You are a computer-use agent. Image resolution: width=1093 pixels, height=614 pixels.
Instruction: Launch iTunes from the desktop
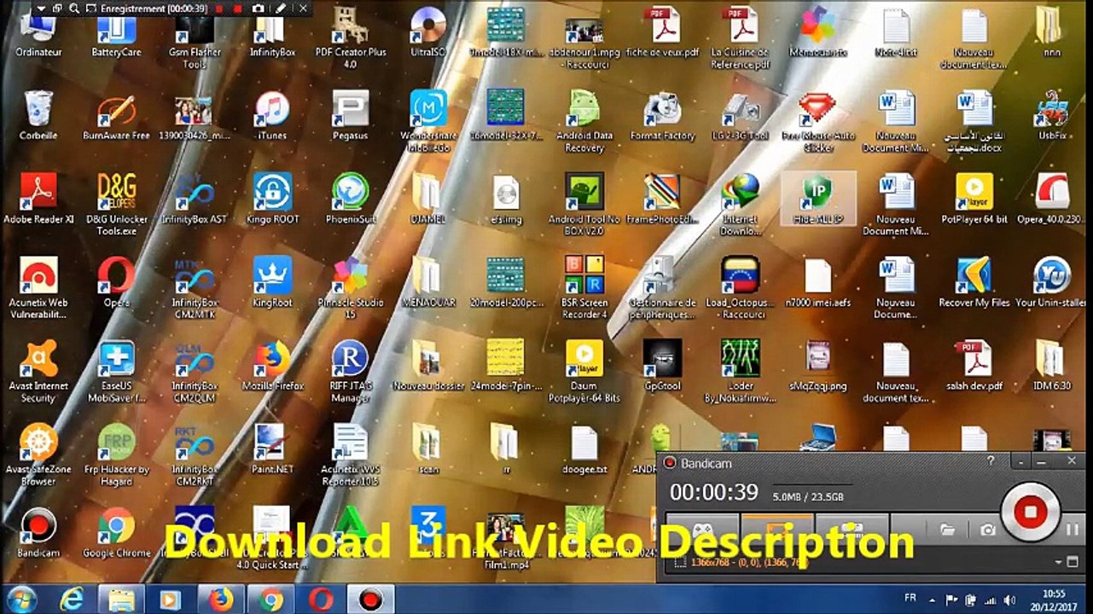[x=272, y=116]
